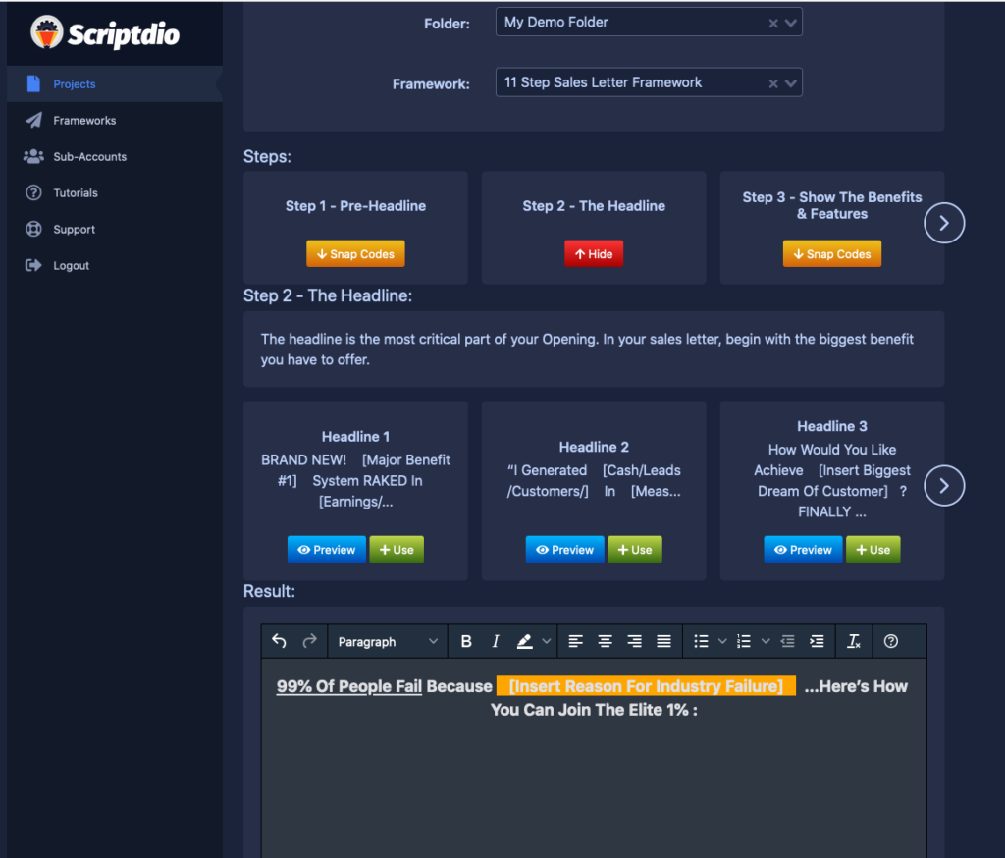Insert a numbered list

tap(744, 641)
